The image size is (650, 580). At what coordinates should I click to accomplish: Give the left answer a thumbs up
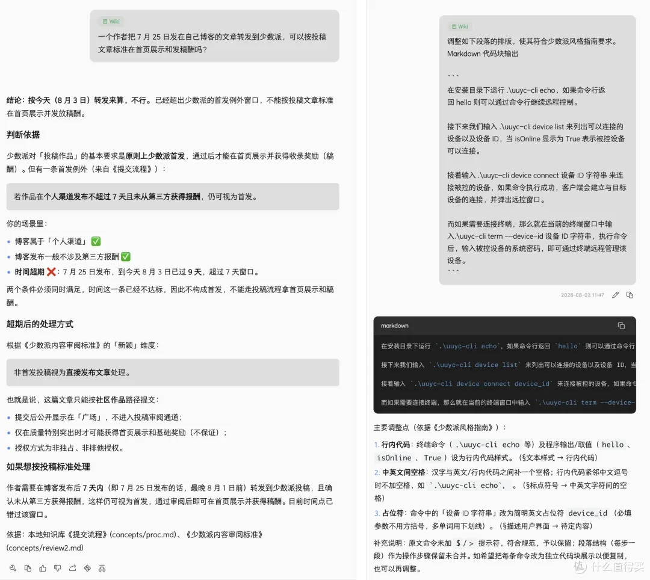(43, 568)
